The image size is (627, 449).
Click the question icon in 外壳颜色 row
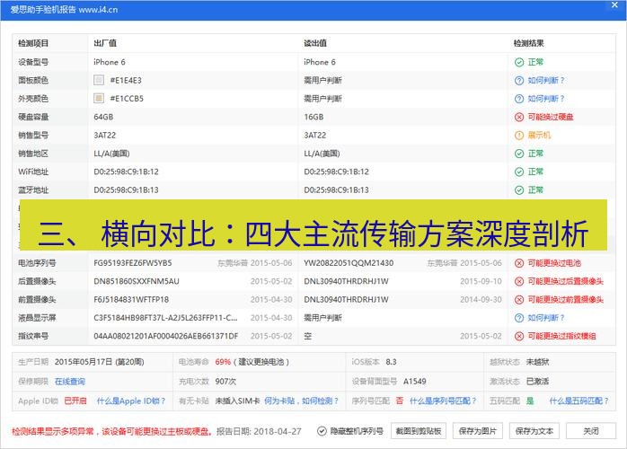518,99
